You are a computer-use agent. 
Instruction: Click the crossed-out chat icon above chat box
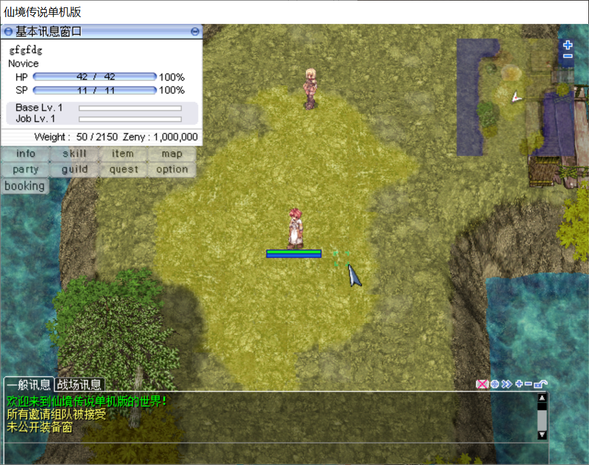pos(482,384)
